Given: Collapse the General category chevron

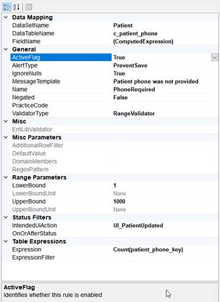Looking at the screenshot, I should pos(6,49).
